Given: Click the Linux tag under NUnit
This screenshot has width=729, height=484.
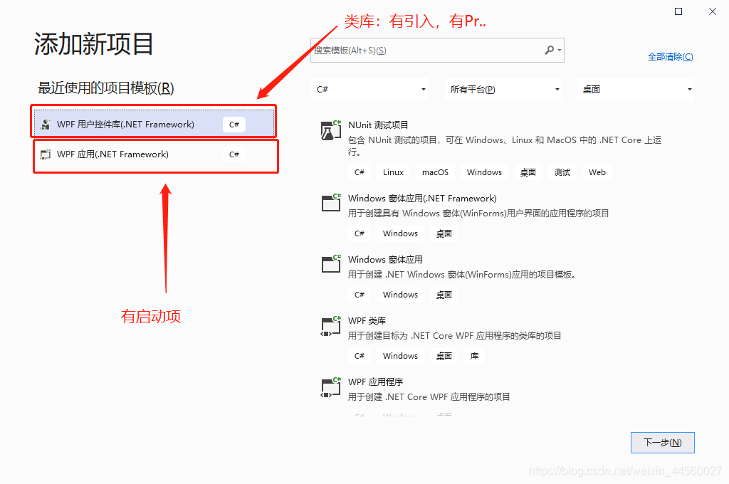Looking at the screenshot, I should coord(393,172).
